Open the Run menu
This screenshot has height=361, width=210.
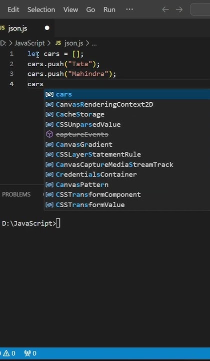(109, 10)
